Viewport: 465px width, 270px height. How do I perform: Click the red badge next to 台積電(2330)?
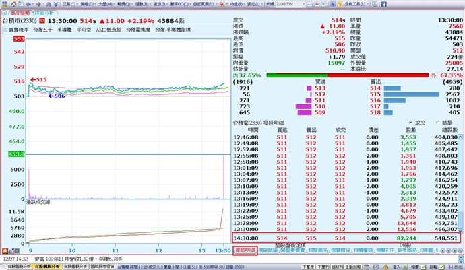[42, 20]
